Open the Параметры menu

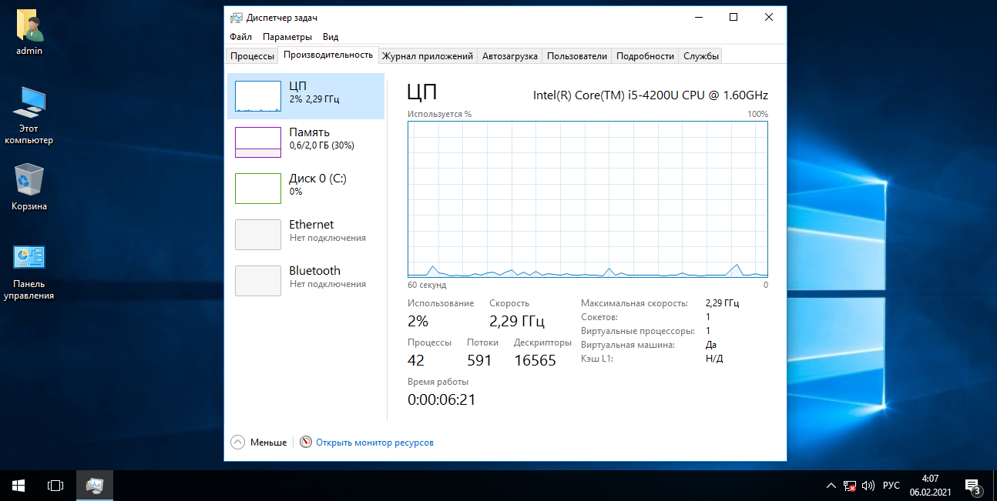tap(287, 36)
